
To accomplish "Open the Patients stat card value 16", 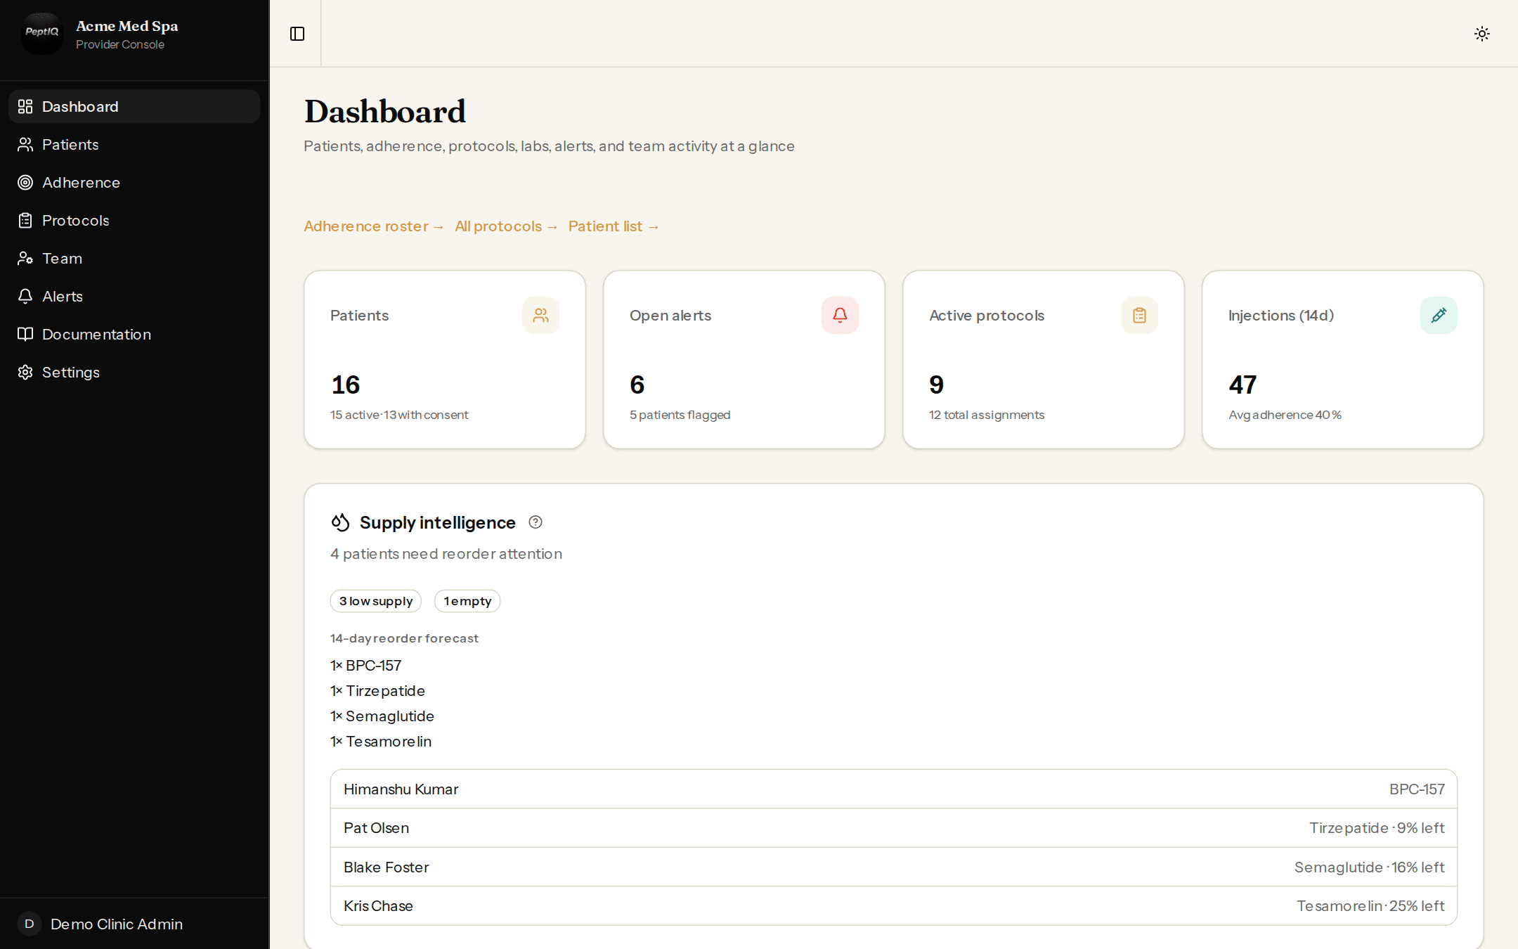I will (346, 385).
